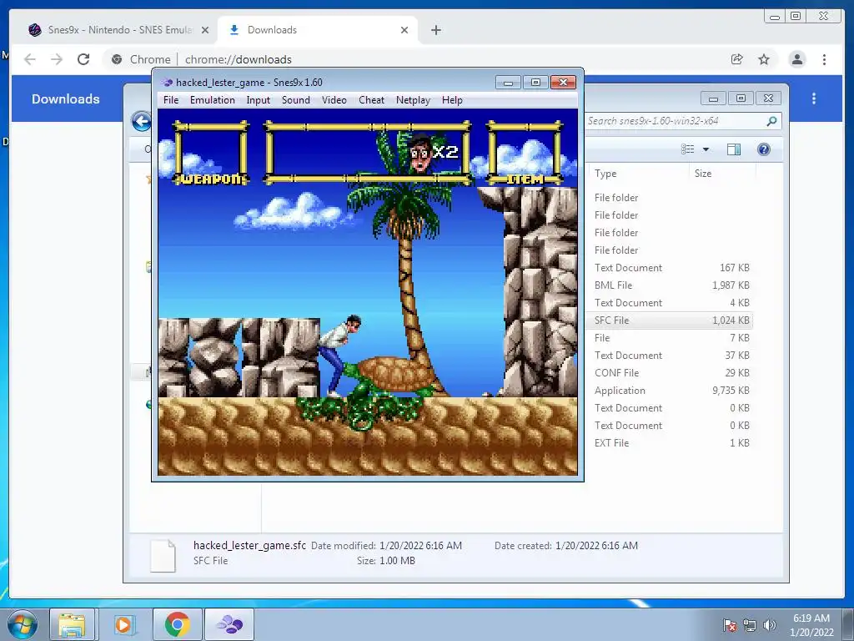
Task: Select the Text Document row of 37 KB
Action: 671,356
